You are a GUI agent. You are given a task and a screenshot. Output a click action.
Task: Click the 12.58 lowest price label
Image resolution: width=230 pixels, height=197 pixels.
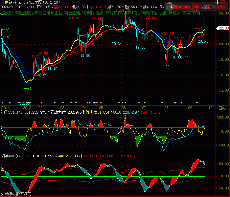(25, 103)
